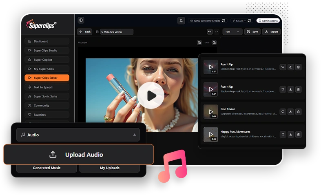Click the Superclips logo

[x=41, y=25]
